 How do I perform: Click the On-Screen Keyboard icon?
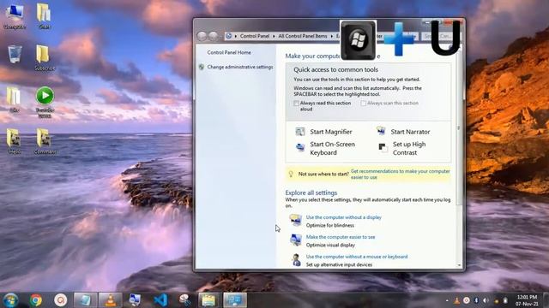click(300, 147)
